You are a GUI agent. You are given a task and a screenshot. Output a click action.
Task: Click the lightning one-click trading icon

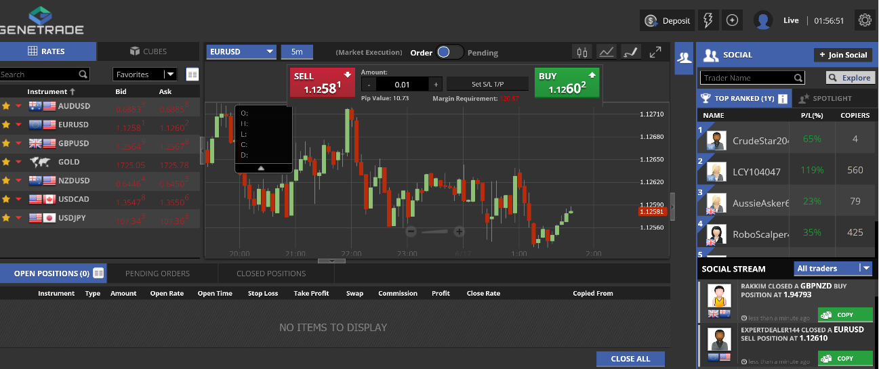click(x=708, y=20)
